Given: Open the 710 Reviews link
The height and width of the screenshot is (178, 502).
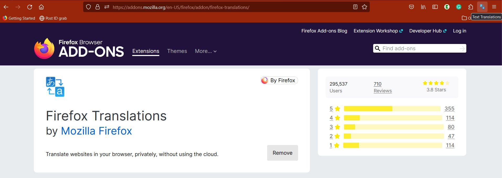Looking at the screenshot, I should tap(383, 87).
